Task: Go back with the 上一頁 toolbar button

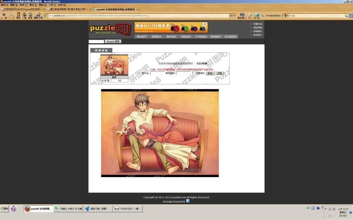Action: (x=3, y=15)
